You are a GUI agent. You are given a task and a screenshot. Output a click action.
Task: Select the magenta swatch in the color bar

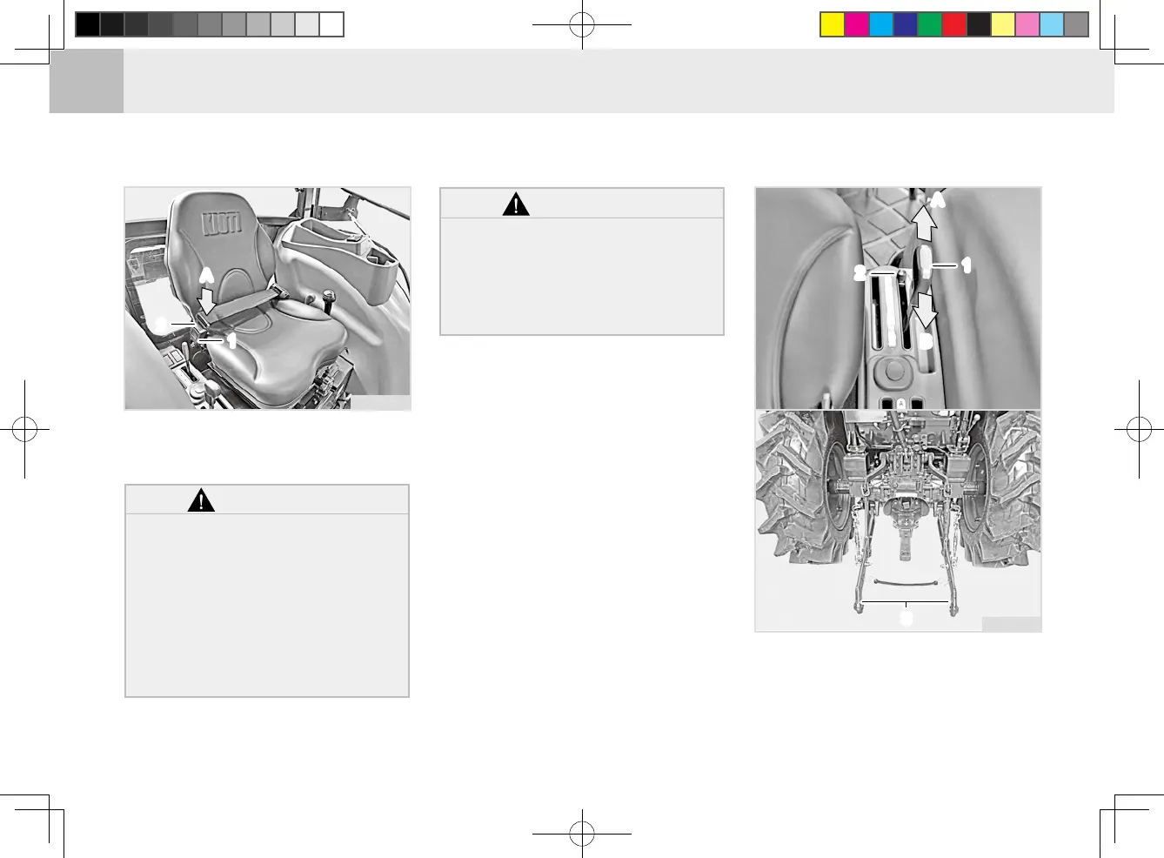[857, 24]
